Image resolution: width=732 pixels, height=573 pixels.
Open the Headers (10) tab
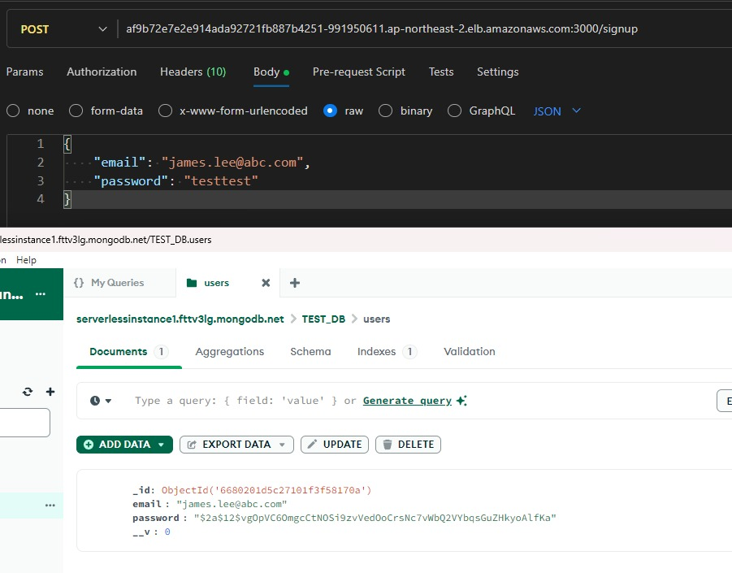pos(193,72)
